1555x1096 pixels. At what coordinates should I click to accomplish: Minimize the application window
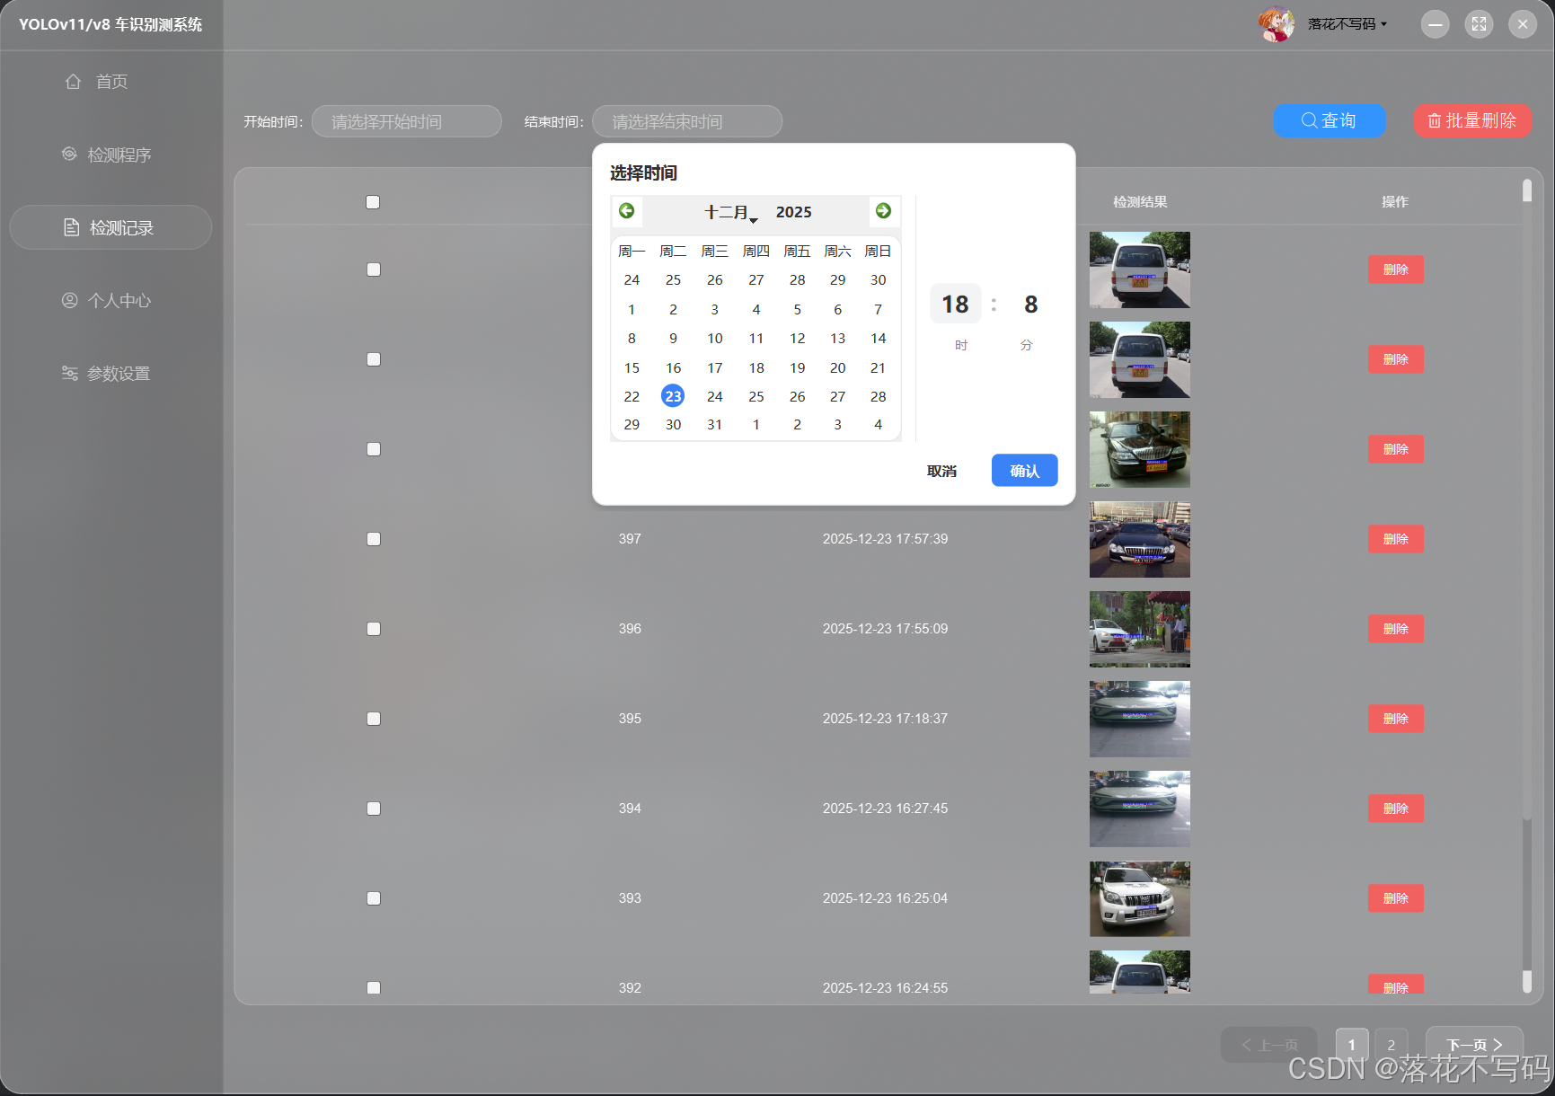[x=1436, y=24]
